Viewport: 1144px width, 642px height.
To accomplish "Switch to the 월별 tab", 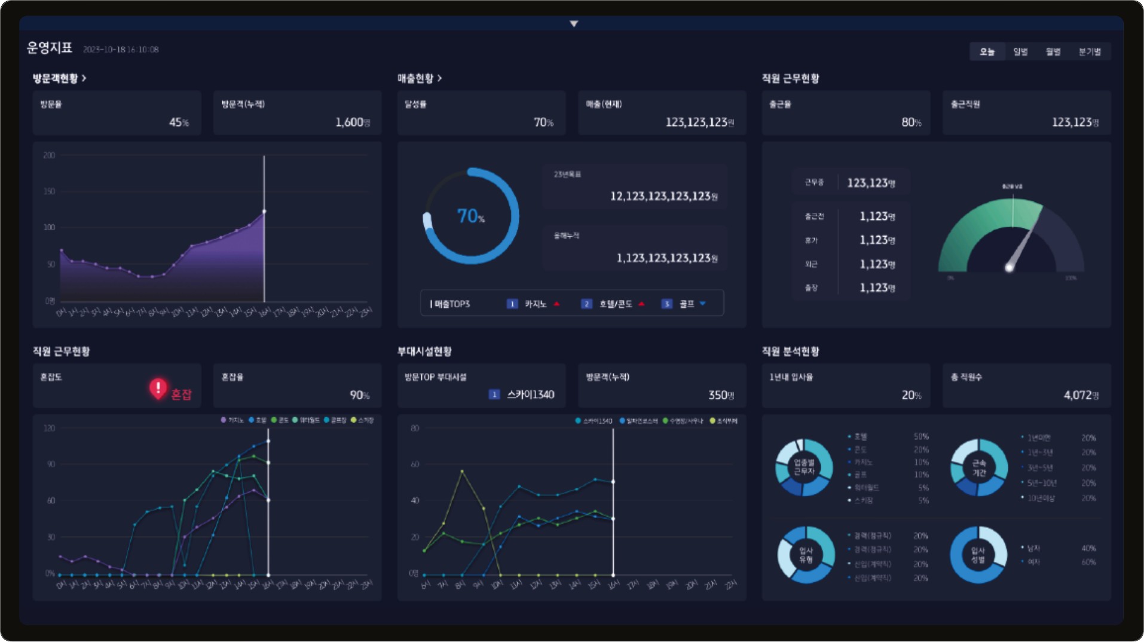I will [x=1053, y=52].
